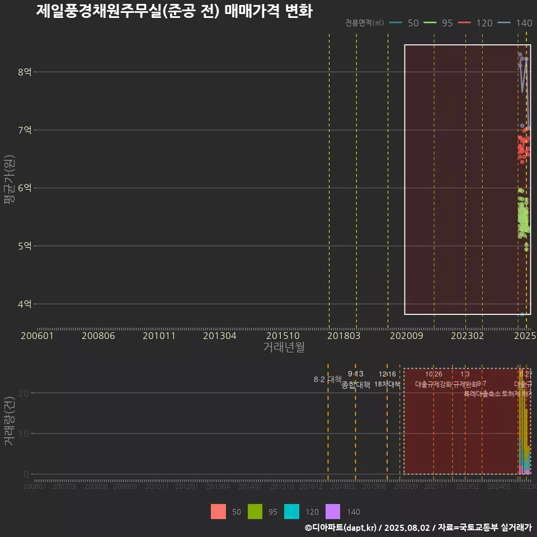Screen dimensions: 537x537
Task: Click the 10·26 대출규제강화 policy annotation
Action: click(434, 379)
